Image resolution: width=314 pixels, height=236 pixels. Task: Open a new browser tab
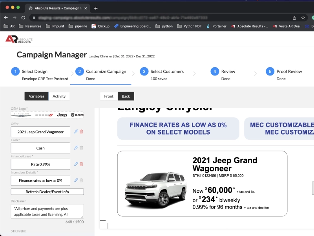(x=96, y=8)
